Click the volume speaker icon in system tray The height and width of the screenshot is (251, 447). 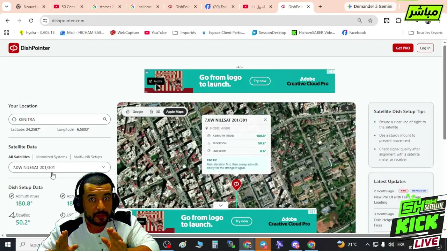pyautogui.click(x=391, y=245)
